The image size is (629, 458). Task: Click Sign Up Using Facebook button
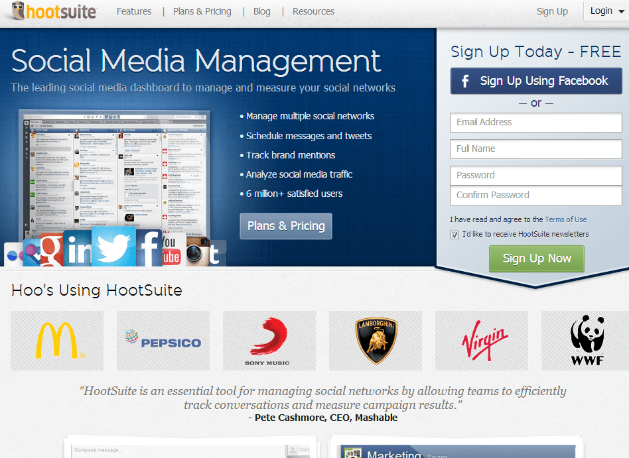[536, 81]
